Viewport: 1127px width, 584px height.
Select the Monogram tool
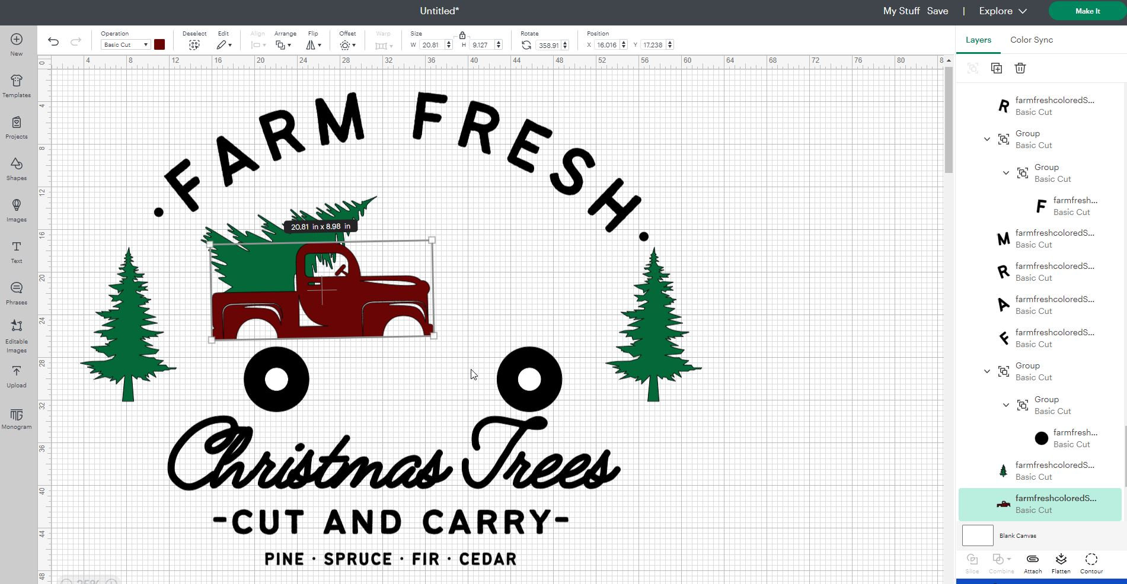[16, 418]
